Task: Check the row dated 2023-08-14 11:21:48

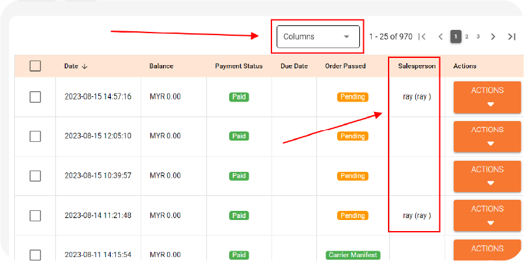Action: tap(35, 215)
